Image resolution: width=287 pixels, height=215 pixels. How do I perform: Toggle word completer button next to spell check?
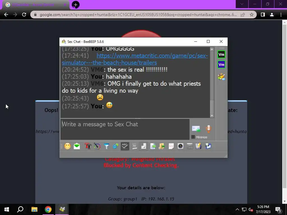[134, 146]
